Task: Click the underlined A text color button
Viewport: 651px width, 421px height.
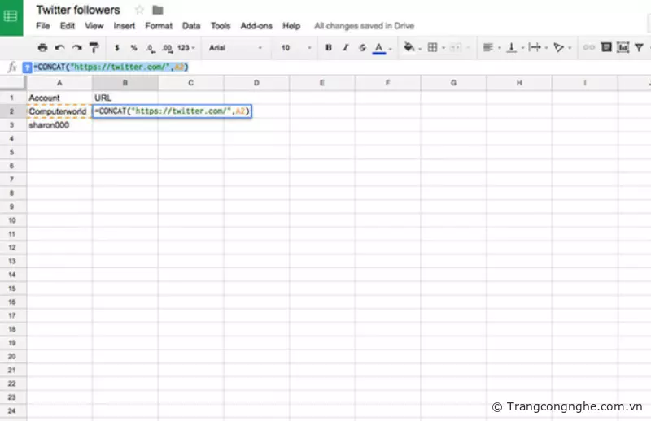Action: 378,48
